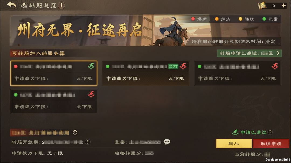Go back using the return arrow
This screenshot has width=291, height=163.
[11, 5]
